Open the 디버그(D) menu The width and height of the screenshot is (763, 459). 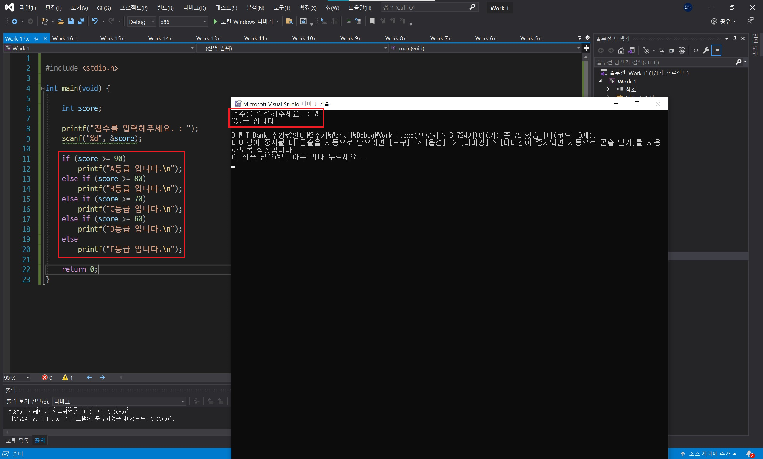tap(194, 8)
